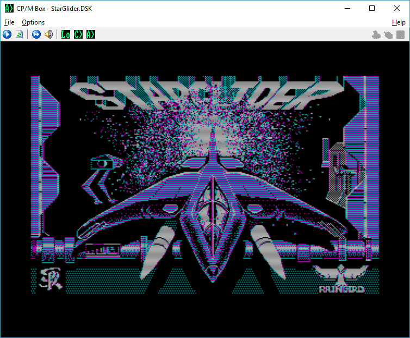This screenshot has height=338, width=410.
Task: Open the File menu
Action: (9, 22)
